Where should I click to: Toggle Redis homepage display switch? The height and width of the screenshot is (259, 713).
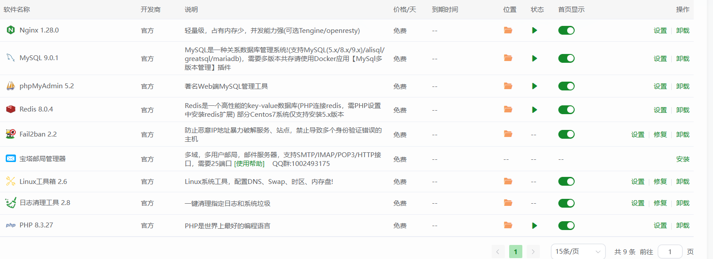tap(566, 110)
